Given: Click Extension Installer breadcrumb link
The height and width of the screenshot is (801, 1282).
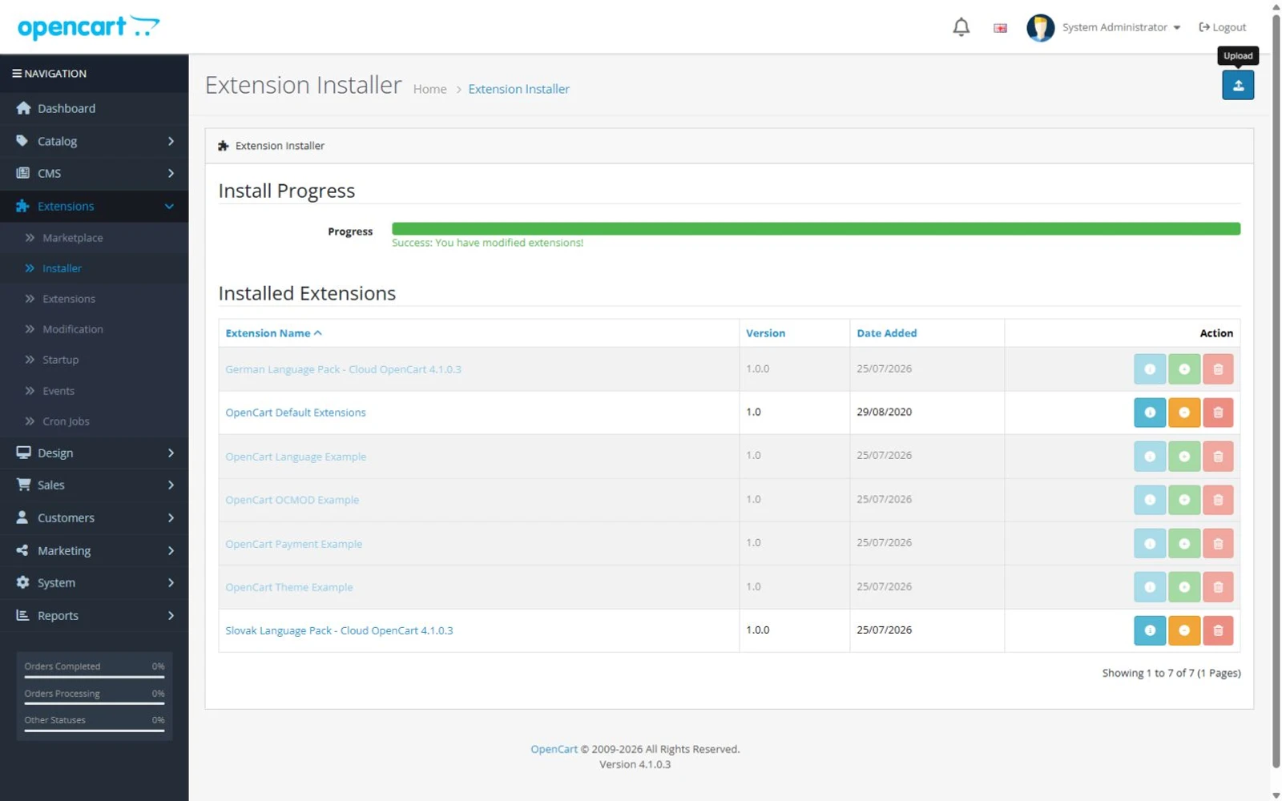Looking at the screenshot, I should click(518, 89).
